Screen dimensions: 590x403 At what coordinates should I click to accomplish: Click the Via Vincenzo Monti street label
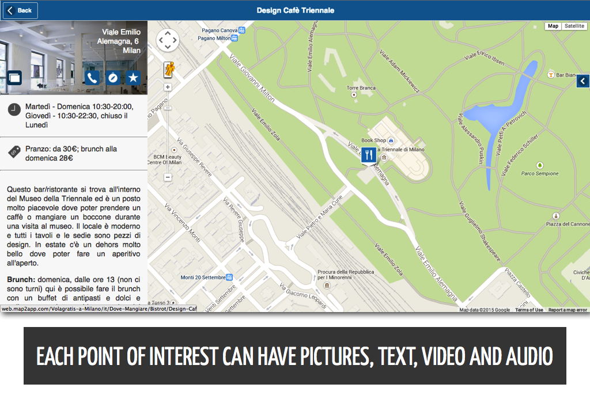182,223
